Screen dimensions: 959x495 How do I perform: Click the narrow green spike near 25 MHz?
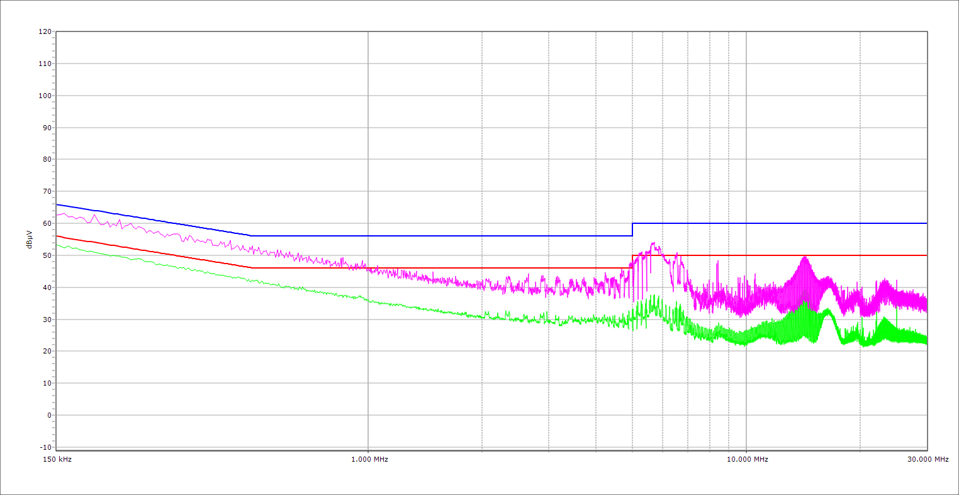tap(896, 308)
